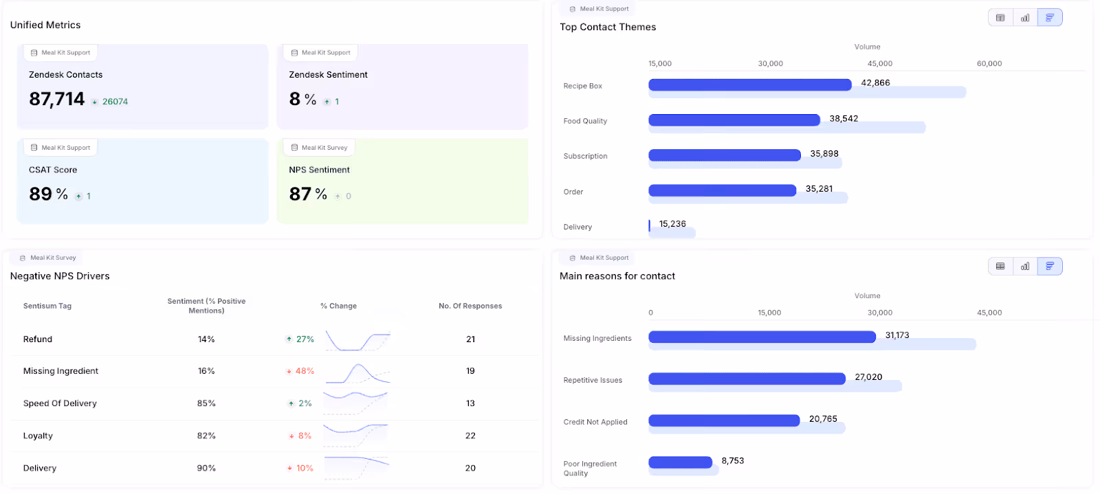
Task: Click Meal Kit Survey tag on NPS Sentiment card
Action: 320,148
